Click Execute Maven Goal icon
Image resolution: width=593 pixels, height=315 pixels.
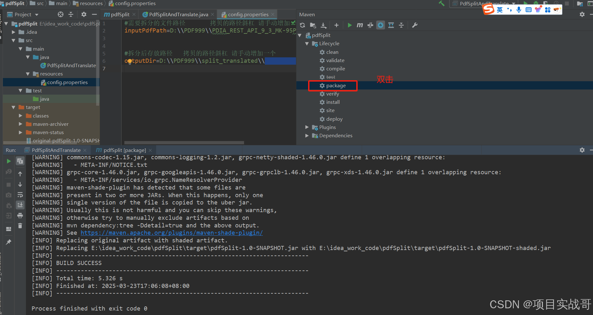pos(360,25)
